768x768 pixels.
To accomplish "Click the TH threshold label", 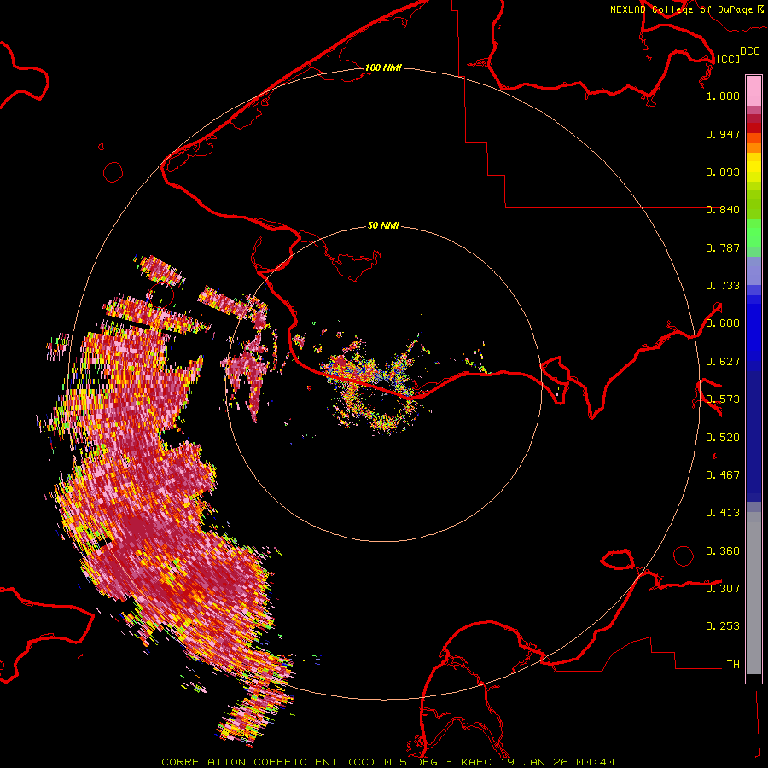I will coord(733,665).
